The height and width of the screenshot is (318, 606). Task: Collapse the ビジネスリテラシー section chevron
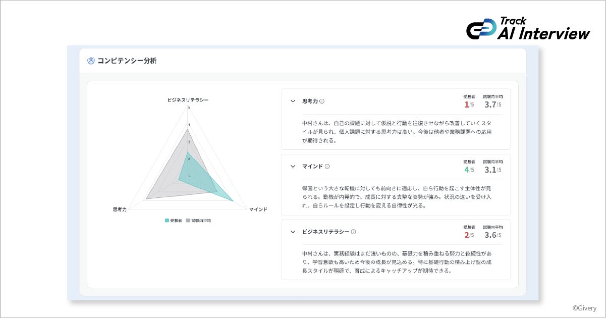(x=293, y=232)
